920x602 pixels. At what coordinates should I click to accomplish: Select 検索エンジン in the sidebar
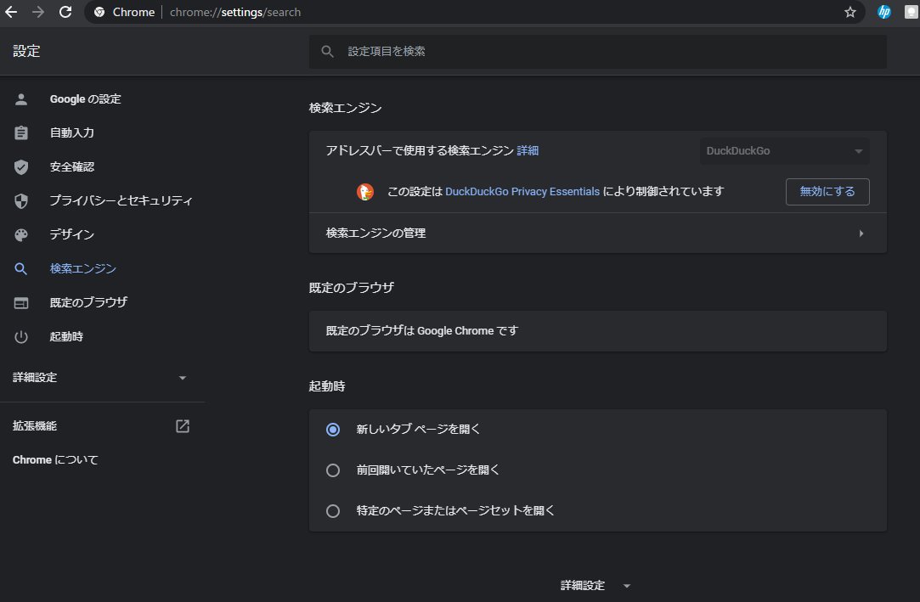83,268
